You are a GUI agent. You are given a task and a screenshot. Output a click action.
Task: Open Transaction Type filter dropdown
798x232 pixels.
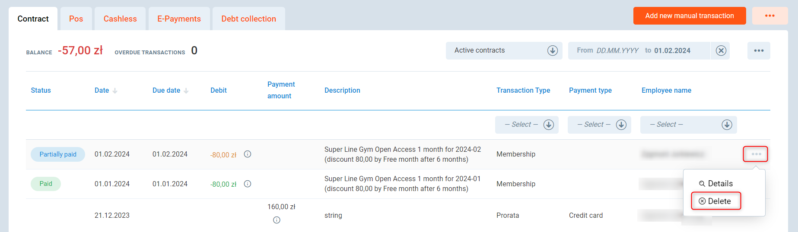pyautogui.click(x=548, y=125)
